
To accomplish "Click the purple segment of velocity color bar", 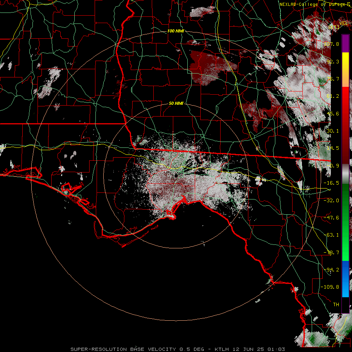I will (345, 43).
